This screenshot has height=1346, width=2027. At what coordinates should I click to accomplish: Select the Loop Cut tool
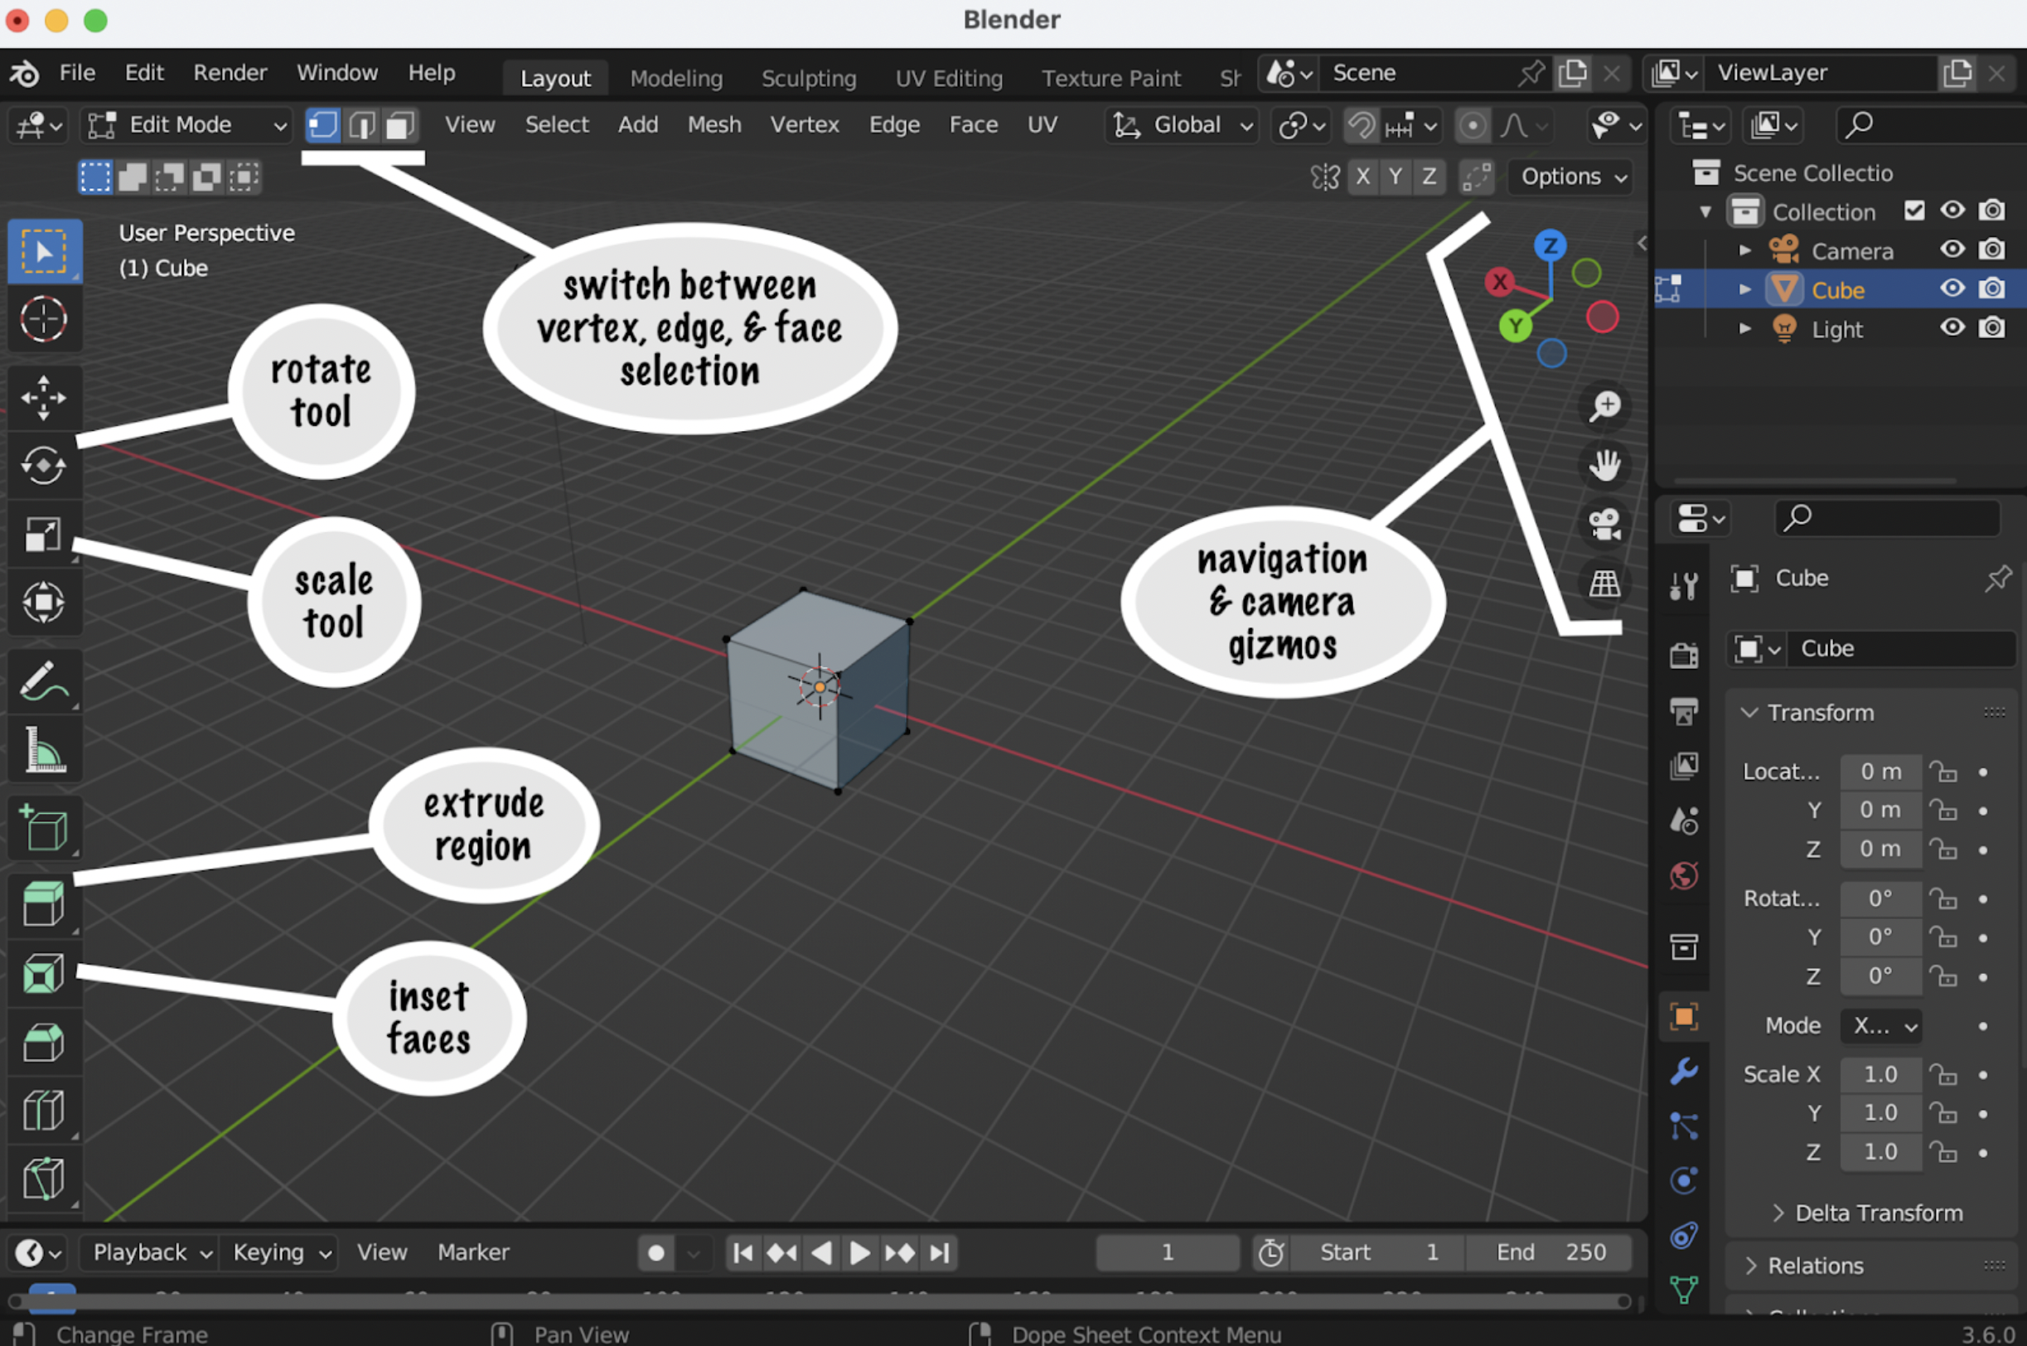43,1110
